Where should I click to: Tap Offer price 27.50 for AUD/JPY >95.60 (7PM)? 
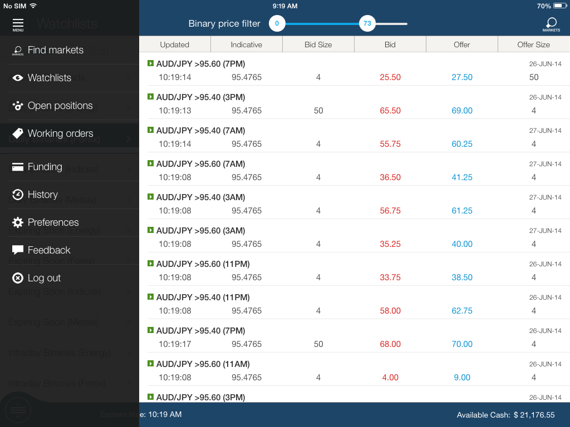(461, 77)
